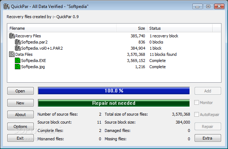Click the blue 100.0 % progress bar
Screen dimensions: 228x149
tap(114, 91)
